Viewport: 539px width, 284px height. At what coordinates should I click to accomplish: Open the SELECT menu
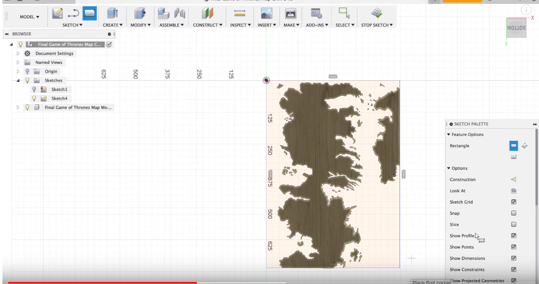pyautogui.click(x=345, y=25)
